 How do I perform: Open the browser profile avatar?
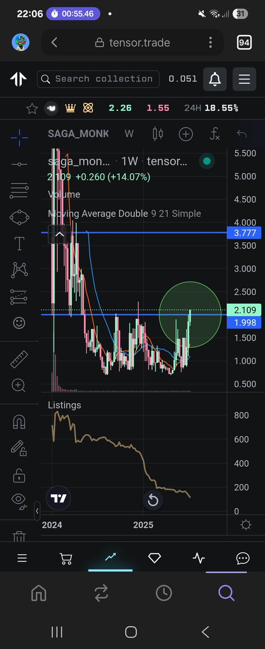tap(21, 42)
